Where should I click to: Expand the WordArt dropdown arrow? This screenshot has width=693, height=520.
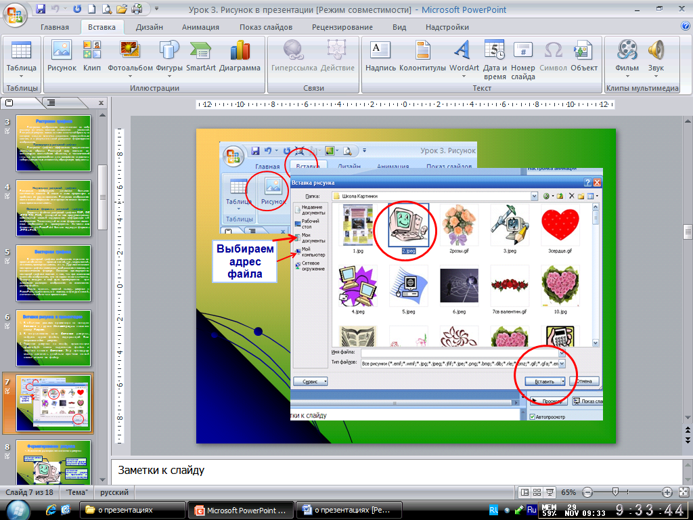point(464,76)
